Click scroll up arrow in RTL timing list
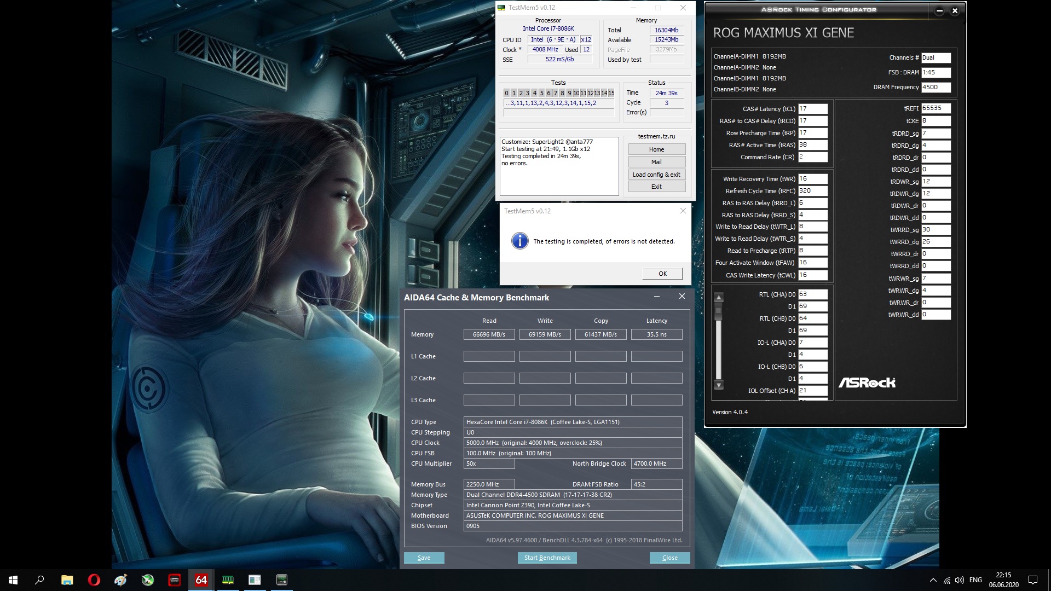1051x591 pixels. click(719, 298)
